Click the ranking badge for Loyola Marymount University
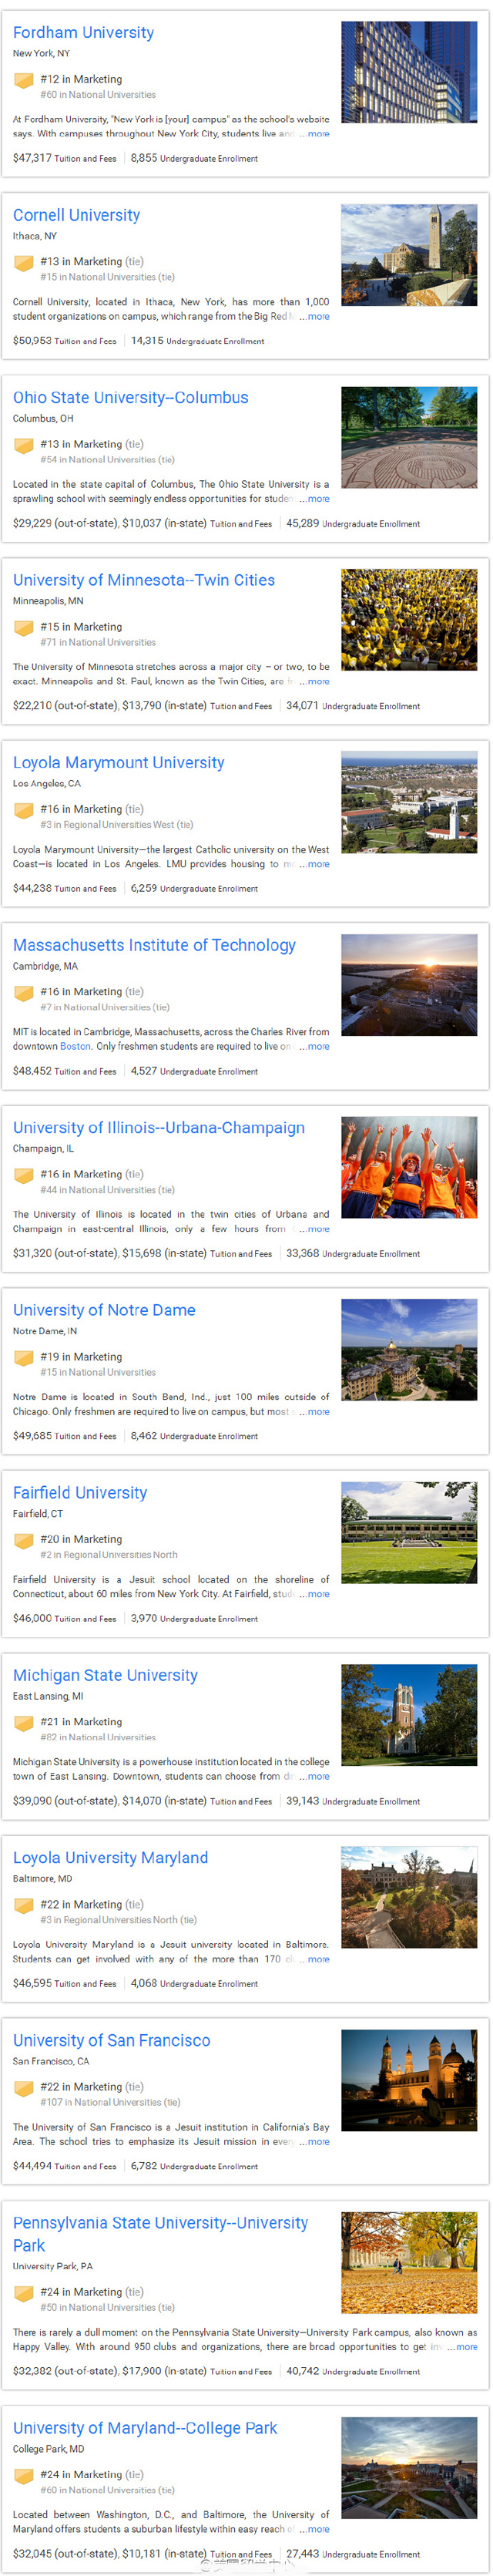 [x=23, y=811]
